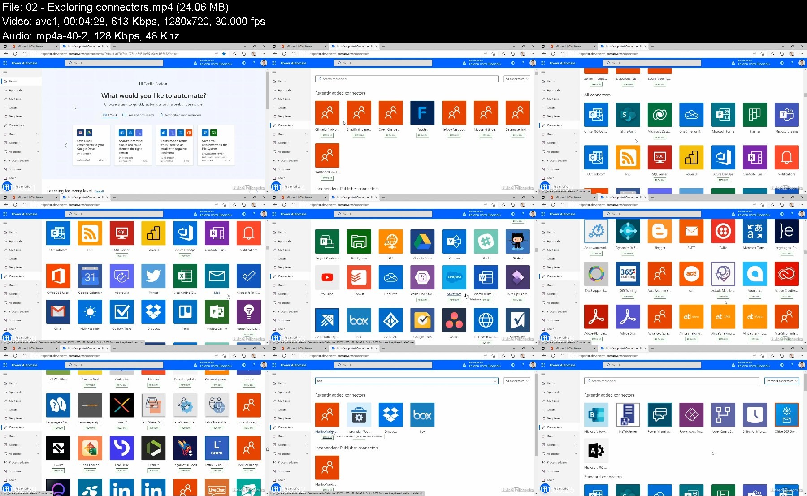
Task: Open the Google Calendar connector
Action: tap(90, 276)
